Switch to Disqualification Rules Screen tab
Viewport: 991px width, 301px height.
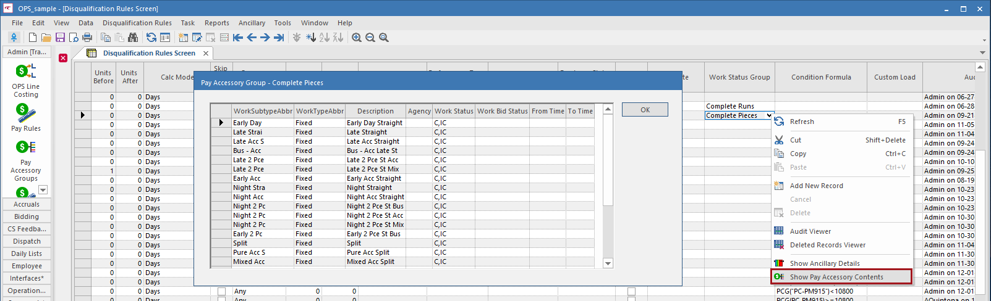click(x=149, y=53)
